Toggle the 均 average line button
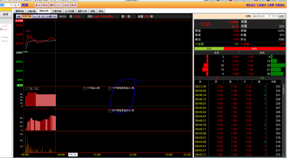The width and height of the screenshot is (287, 158). 30,17
